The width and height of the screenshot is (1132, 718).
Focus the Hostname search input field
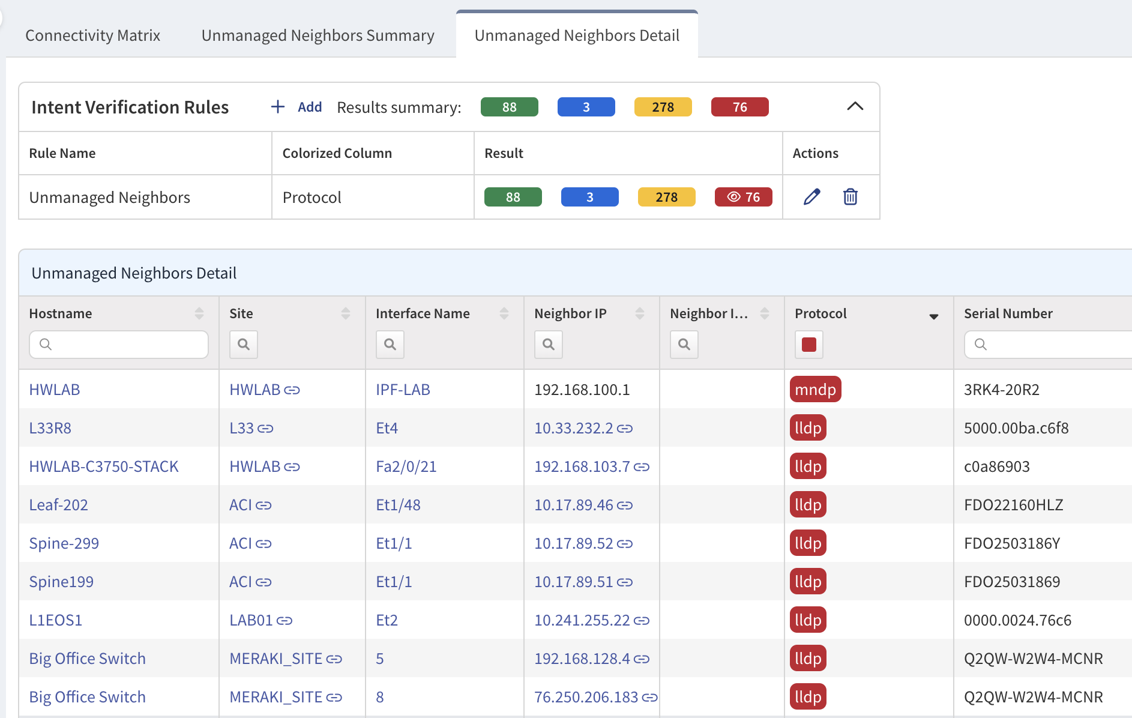click(126, 345)
